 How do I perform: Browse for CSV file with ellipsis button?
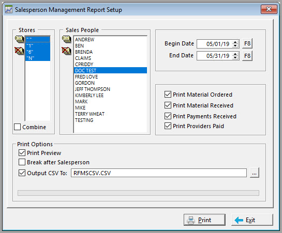point(254,173)
